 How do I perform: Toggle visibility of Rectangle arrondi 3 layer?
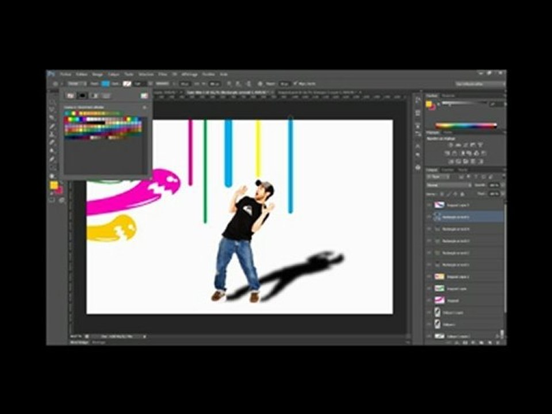(429, 241)
